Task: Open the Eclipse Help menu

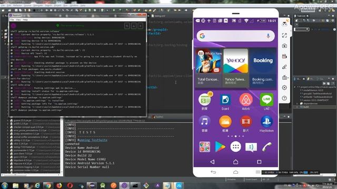Action: click(83, 6)
